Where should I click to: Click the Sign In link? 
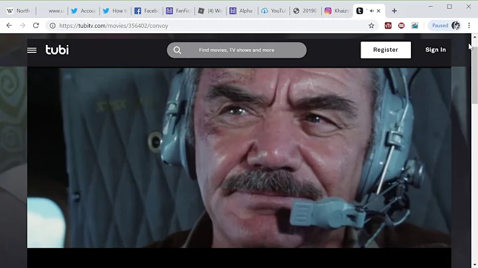point(436,50)
